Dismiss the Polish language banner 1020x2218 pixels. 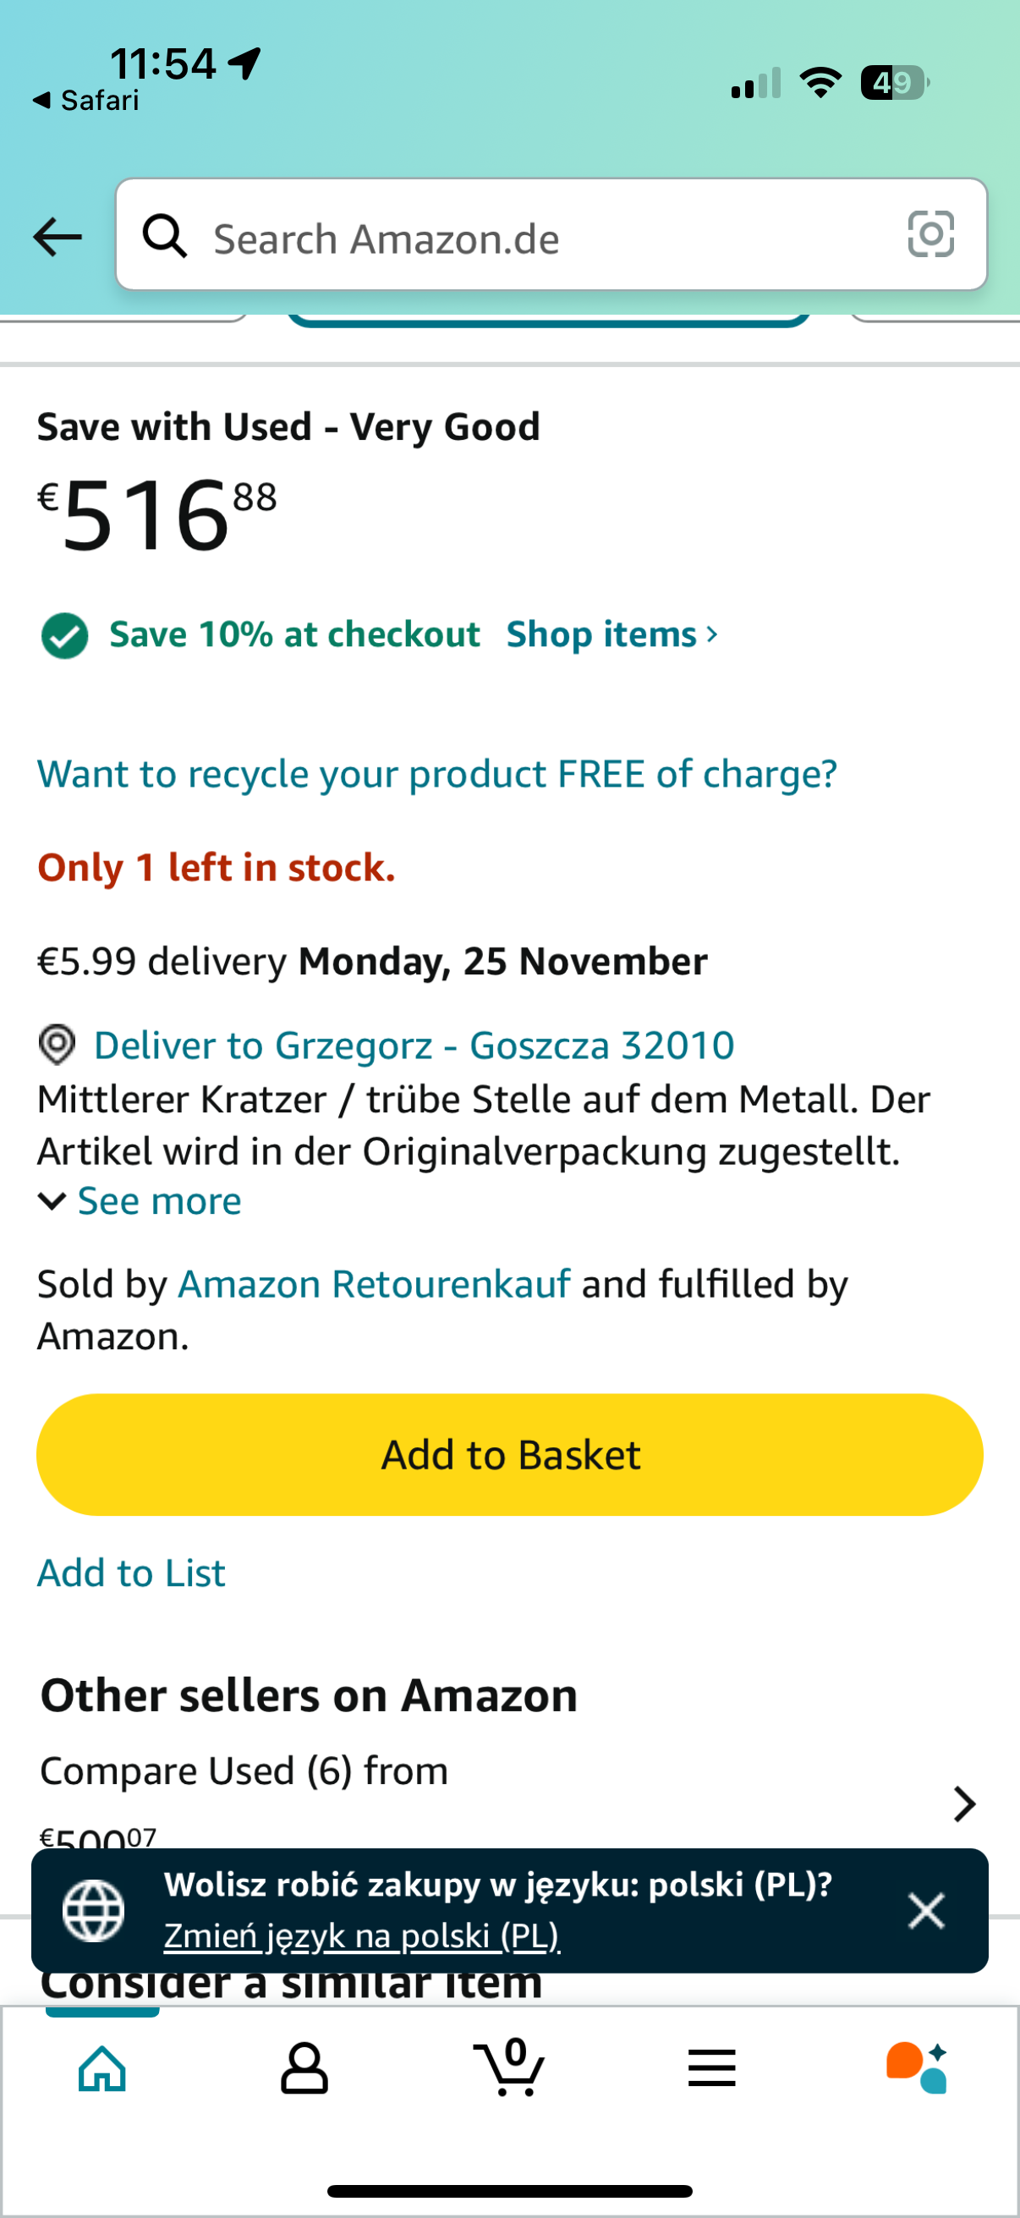pyautogui.click(x=926, y=1911)
